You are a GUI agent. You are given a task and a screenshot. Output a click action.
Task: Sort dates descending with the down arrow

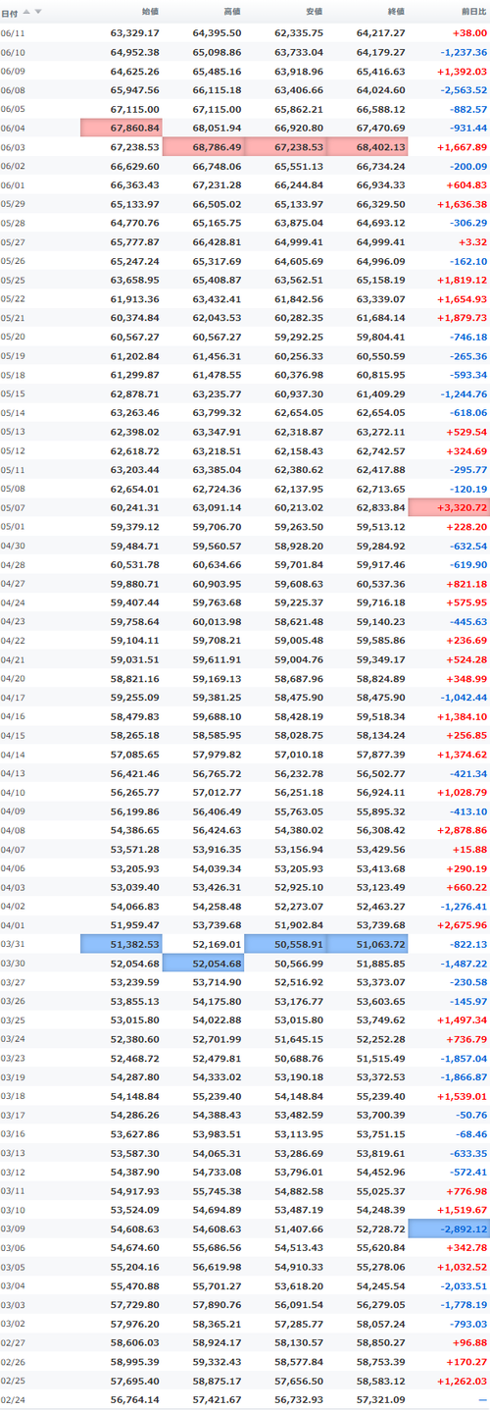[x=38, y=12]
